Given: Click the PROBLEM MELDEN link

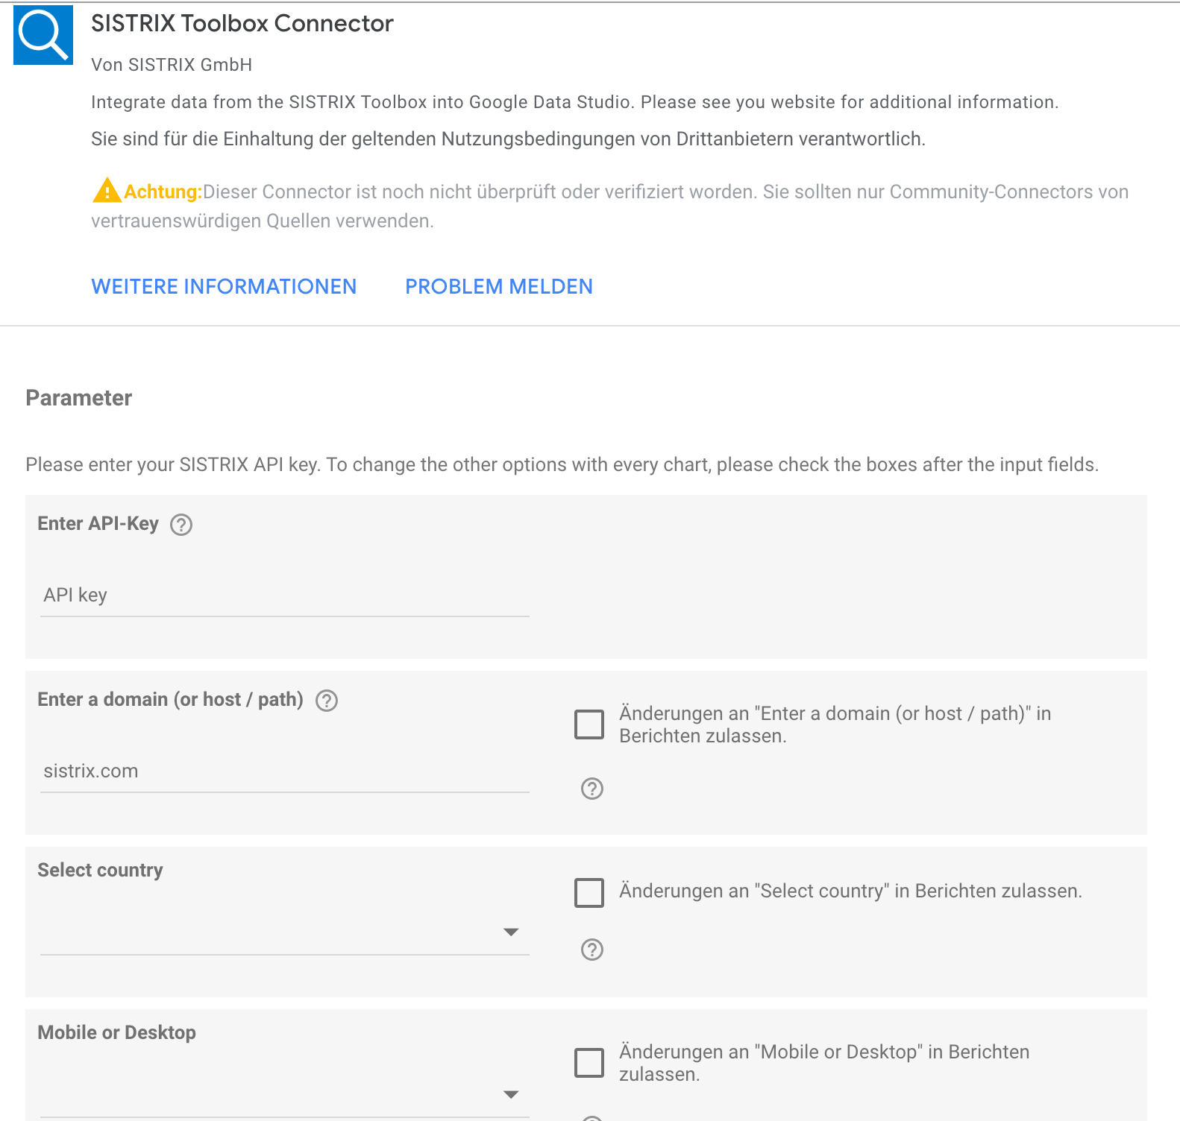Looking at the screenshot, I should (x=499, y=287).
